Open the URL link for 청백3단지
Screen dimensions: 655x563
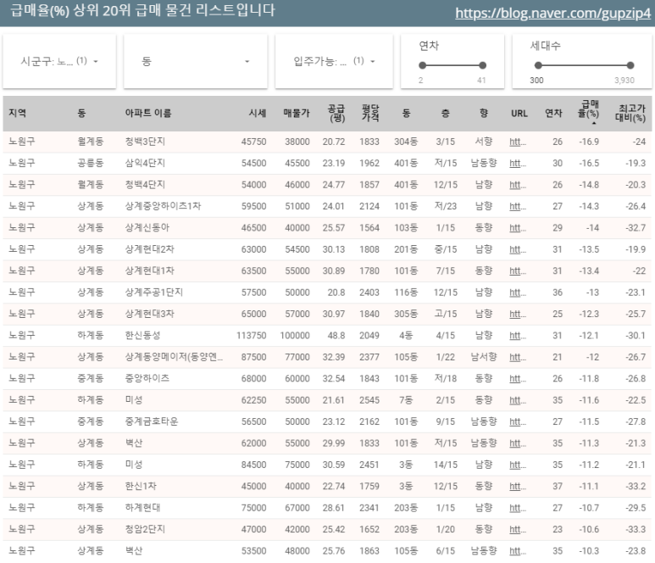tap(518, 142)
